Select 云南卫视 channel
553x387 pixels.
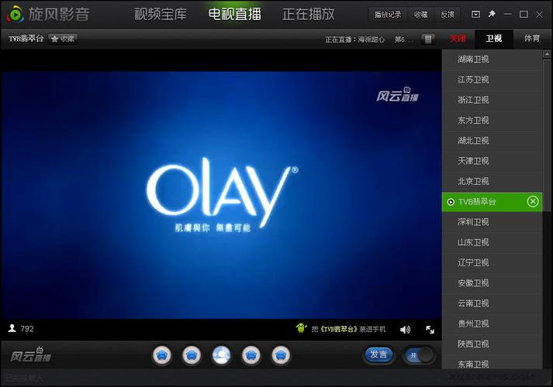tap(492, 303)
